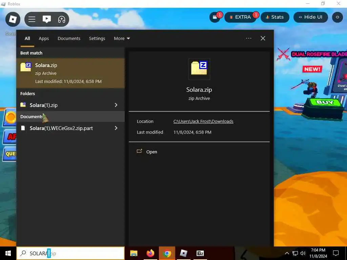Viewport: 347px width, 260px height.
Task: Switch to the Settings search tab
Action: (x=97, y=39)
